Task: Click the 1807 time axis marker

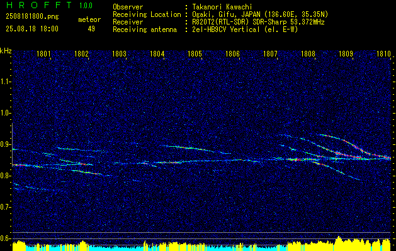Action: [270, 53]
